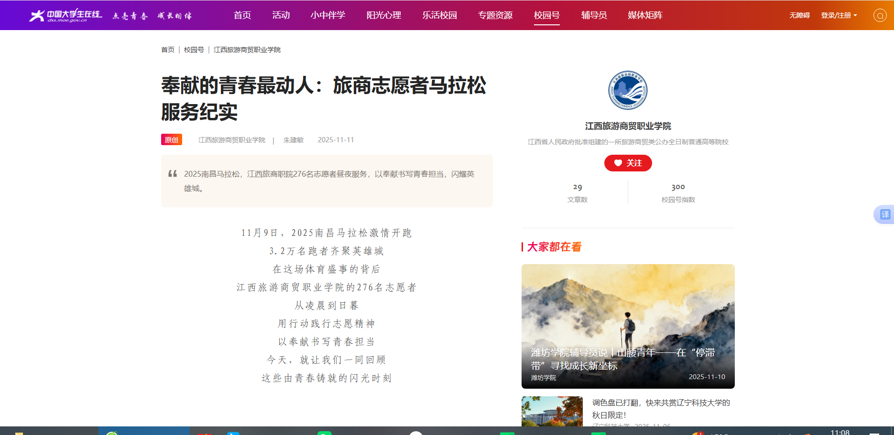Viewport: 894px width, 435px height.
Task: Click the 江西旅游商贸职业学院 sidebar name heading
Action: (628, 126)
